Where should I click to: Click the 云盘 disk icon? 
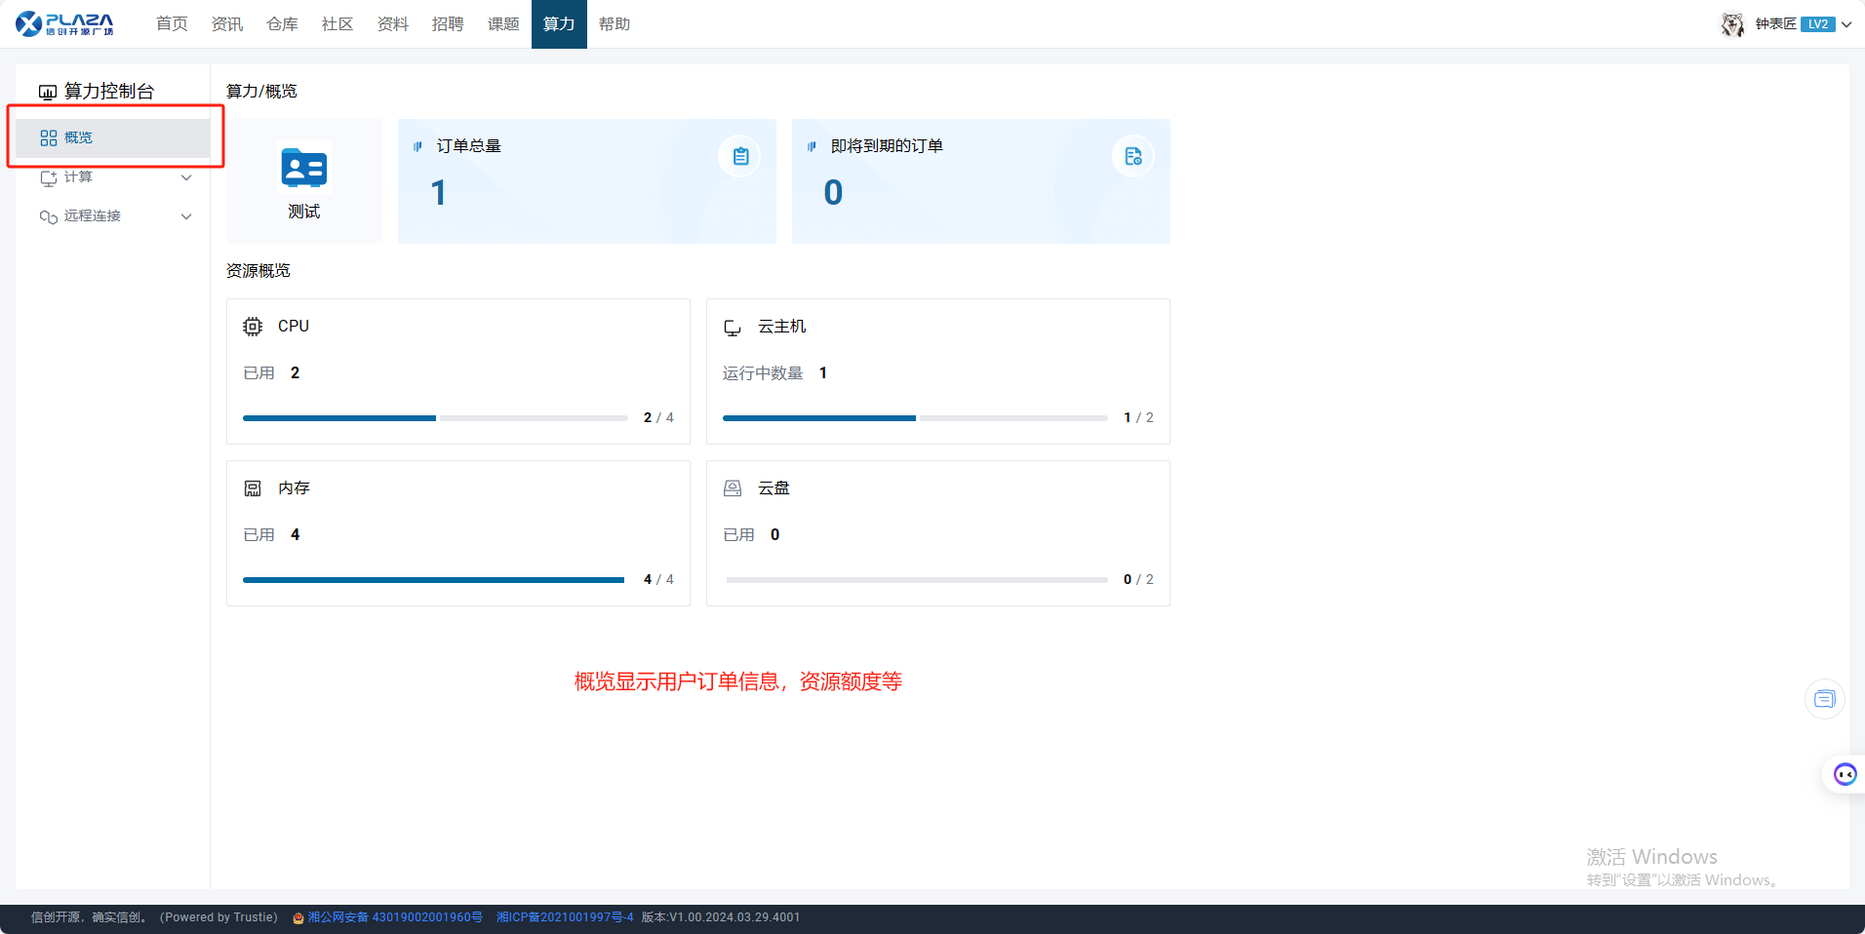click(x=733, y=488)
